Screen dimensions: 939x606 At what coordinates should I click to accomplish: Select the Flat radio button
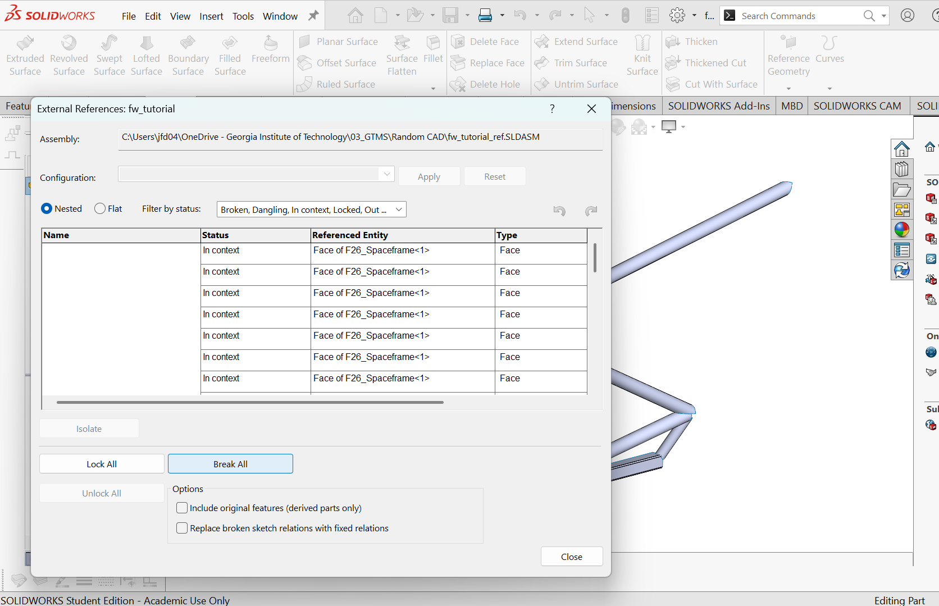click(101, 209)
